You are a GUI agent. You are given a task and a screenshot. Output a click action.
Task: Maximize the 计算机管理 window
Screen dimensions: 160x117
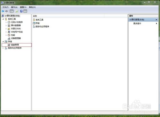tap(149, 2)
